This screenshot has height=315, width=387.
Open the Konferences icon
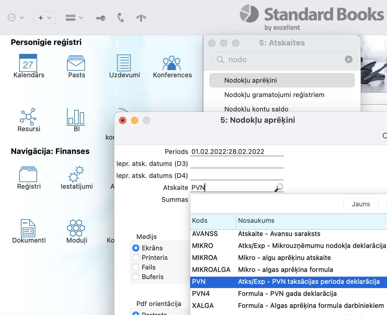172,63
